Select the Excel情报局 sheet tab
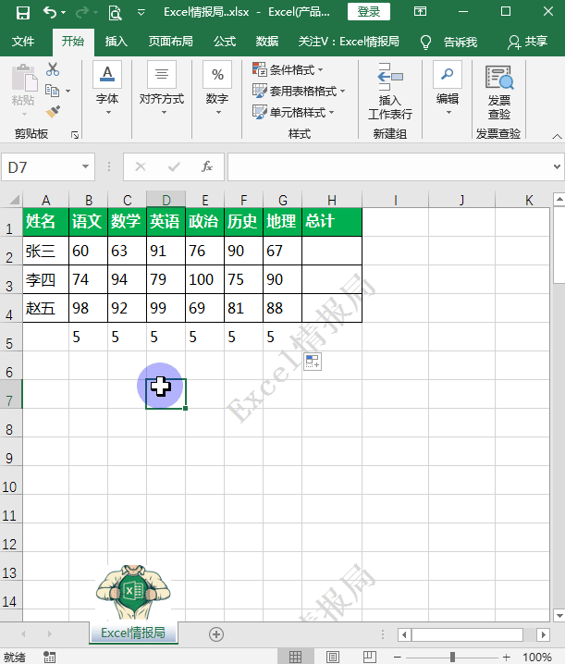The width and height of the screenshot is (565, 664). coord(133,633)
